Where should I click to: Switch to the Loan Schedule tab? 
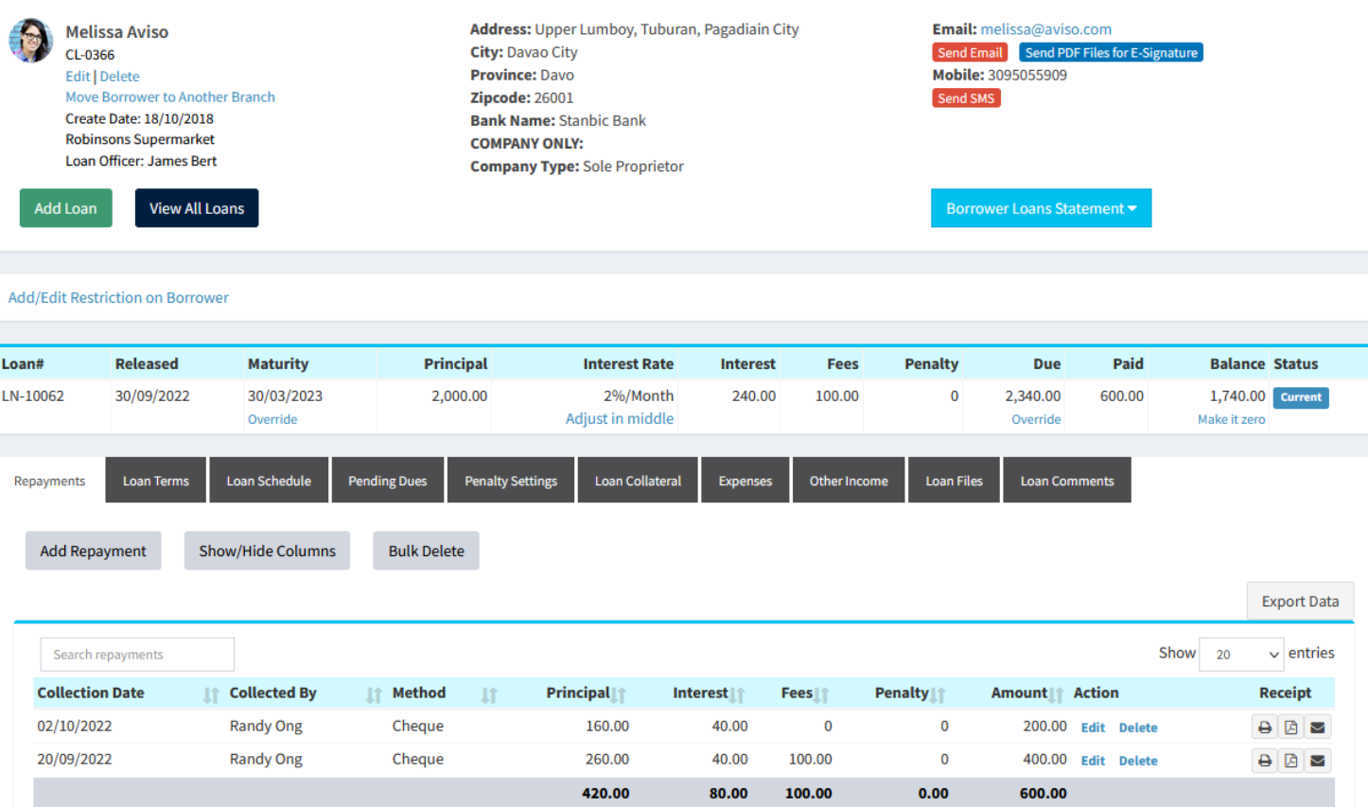269,480
